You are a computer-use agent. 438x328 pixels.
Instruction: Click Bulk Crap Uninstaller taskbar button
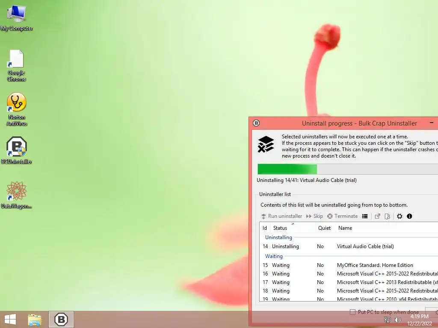[61, 319]
